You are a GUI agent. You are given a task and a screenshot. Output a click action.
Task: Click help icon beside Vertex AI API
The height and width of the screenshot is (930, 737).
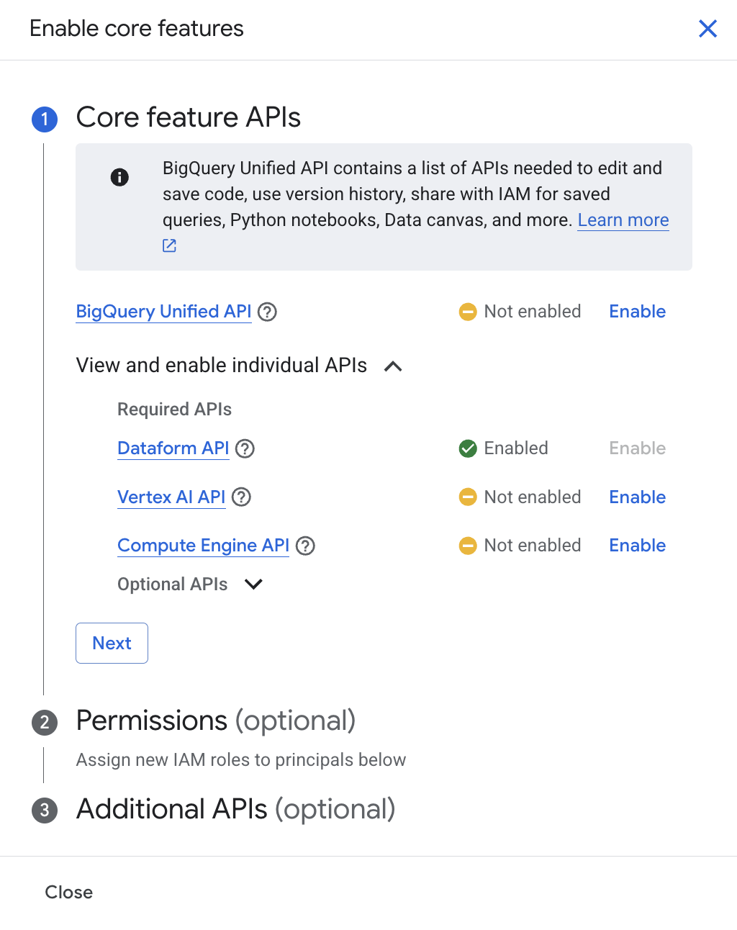tap(241, 497)
